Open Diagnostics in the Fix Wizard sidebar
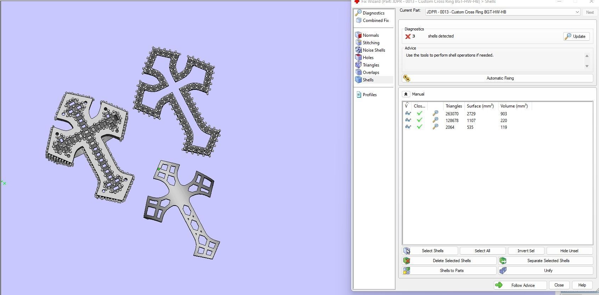The height and width of the screenshot is (295, 599). tap(374, 13)
